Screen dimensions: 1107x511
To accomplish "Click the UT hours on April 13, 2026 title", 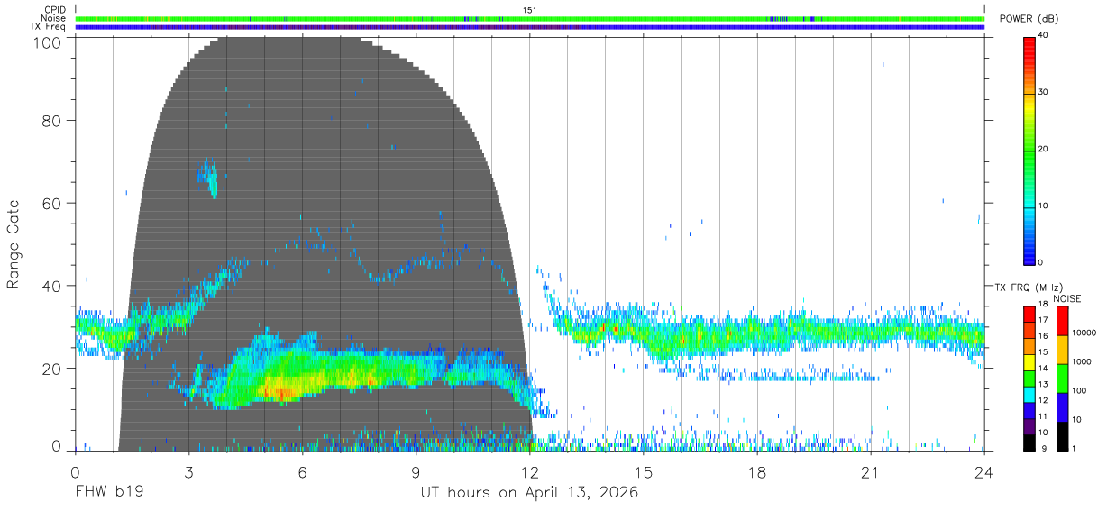I will 529,493.
